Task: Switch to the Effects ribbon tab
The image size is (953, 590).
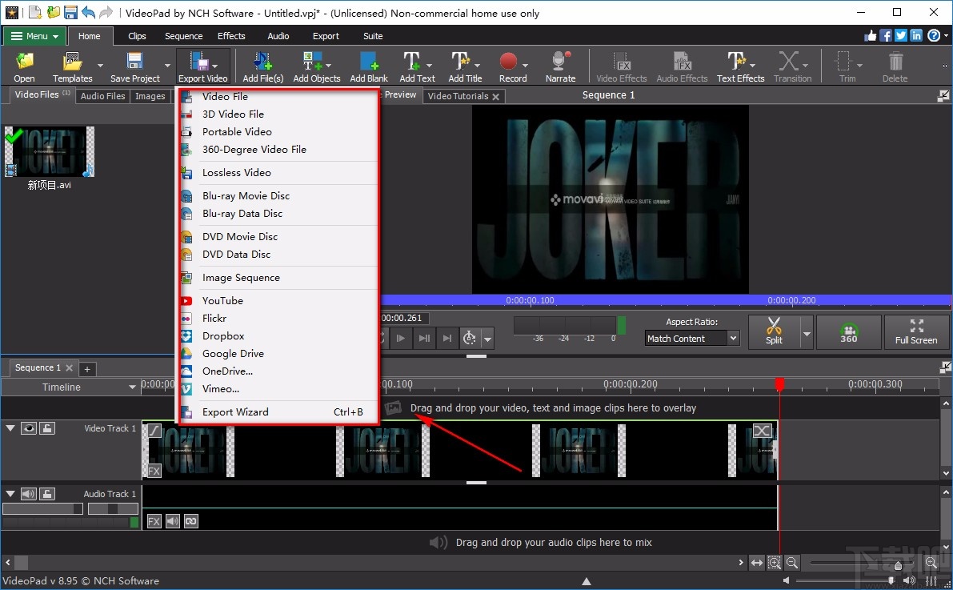Action: pos(231,36)
